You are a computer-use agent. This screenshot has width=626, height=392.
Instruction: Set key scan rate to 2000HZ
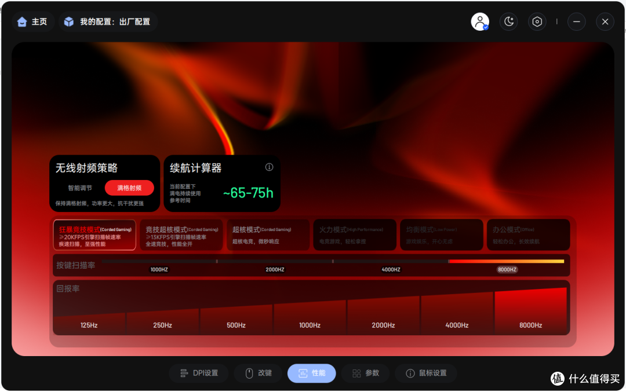(275, 270)
